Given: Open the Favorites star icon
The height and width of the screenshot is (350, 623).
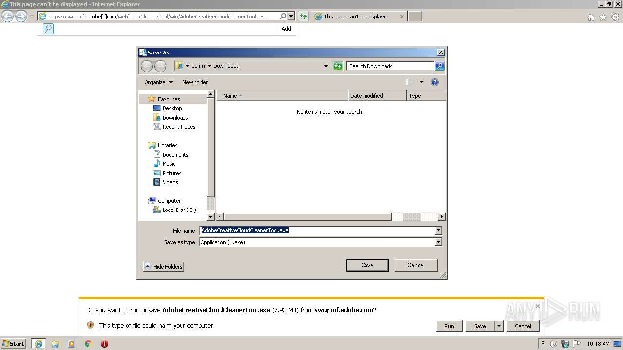Looking at the screenshot, I should [603, 17].
